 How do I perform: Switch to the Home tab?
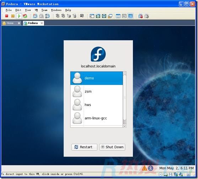click(x=10, y=23)
